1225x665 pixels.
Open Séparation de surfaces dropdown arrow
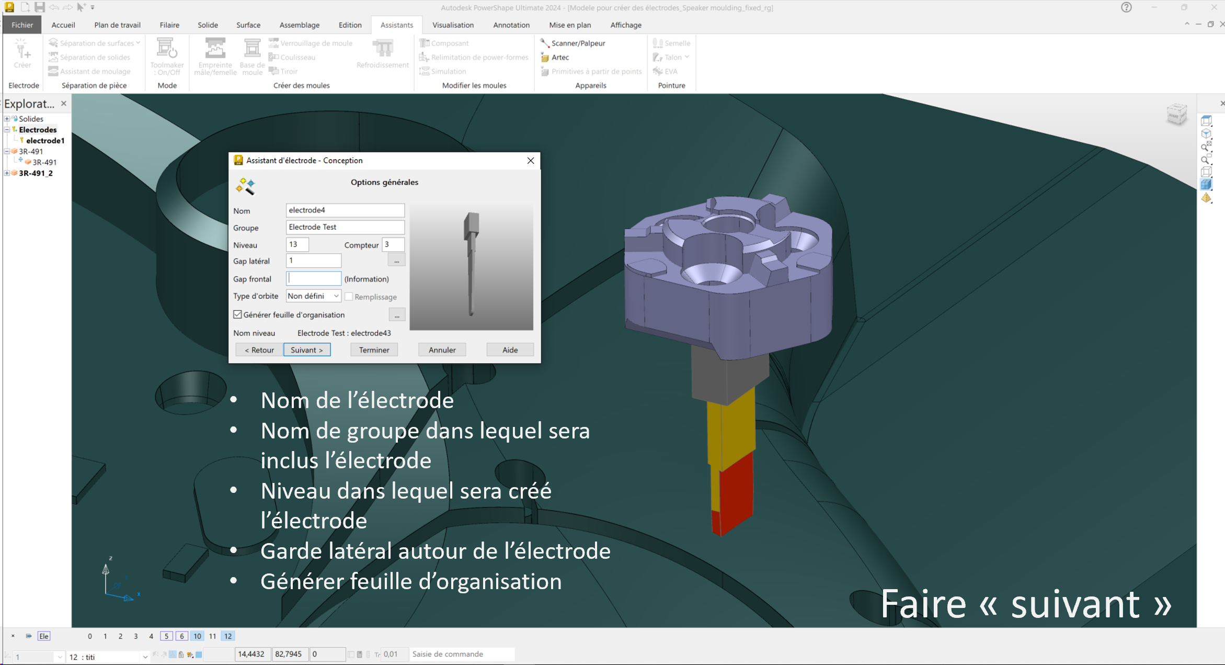click(138, 43)
